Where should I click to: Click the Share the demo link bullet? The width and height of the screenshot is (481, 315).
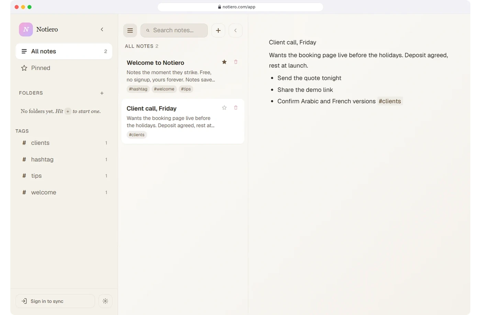click(305, 90)
